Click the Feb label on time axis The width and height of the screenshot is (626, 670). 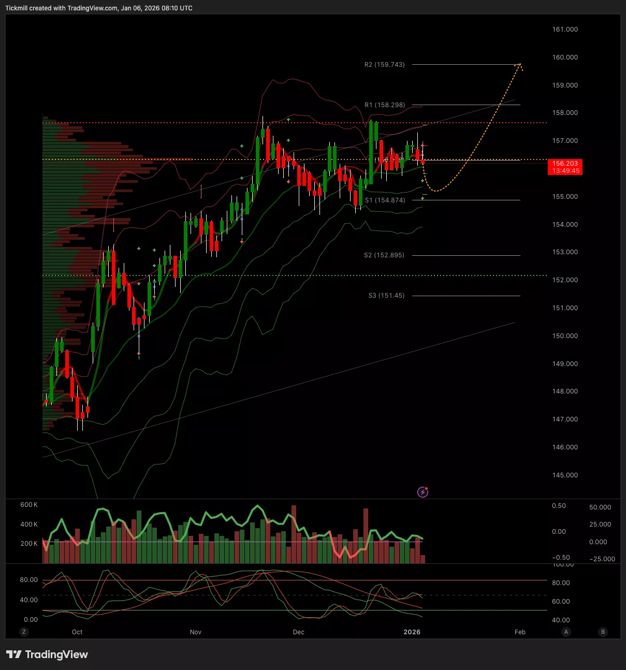click(520, 632)
